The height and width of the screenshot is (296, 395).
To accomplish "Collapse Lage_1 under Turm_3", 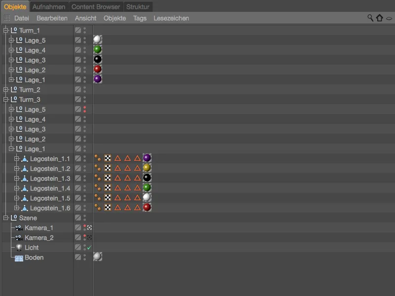I will (x=11, y=148).
